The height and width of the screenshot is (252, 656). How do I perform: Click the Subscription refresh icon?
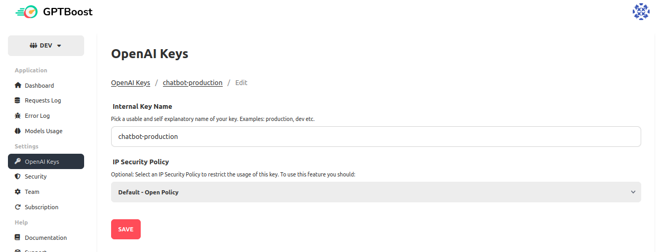pos(18,207)
